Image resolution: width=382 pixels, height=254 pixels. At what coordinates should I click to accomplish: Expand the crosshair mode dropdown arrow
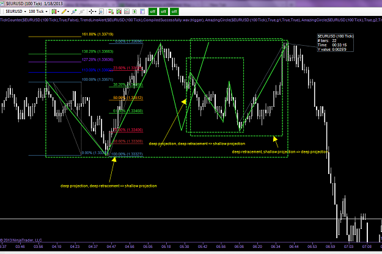tap(95, 12)
